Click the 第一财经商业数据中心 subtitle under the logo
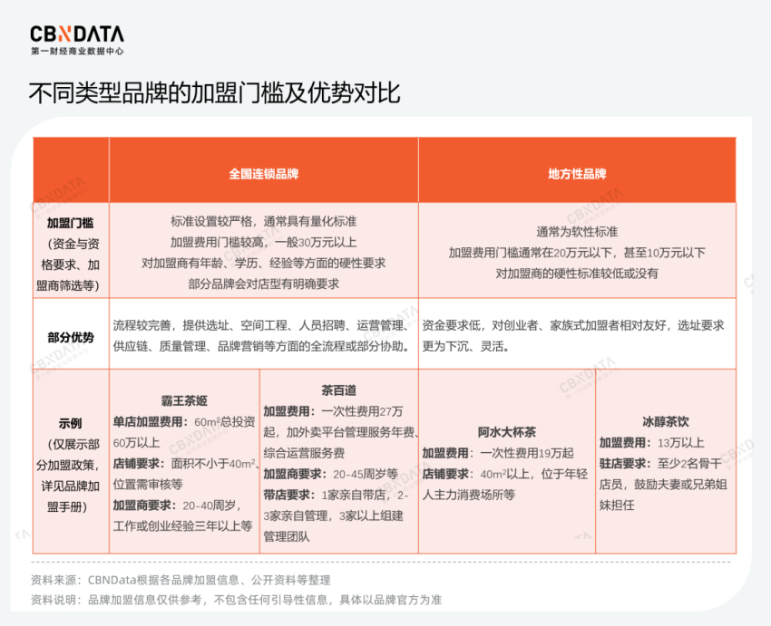 pyautogui.click(x=77, y=53)
